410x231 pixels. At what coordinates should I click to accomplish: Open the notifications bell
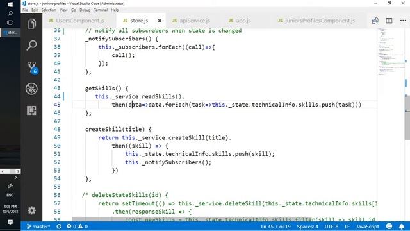pos(402,227)
